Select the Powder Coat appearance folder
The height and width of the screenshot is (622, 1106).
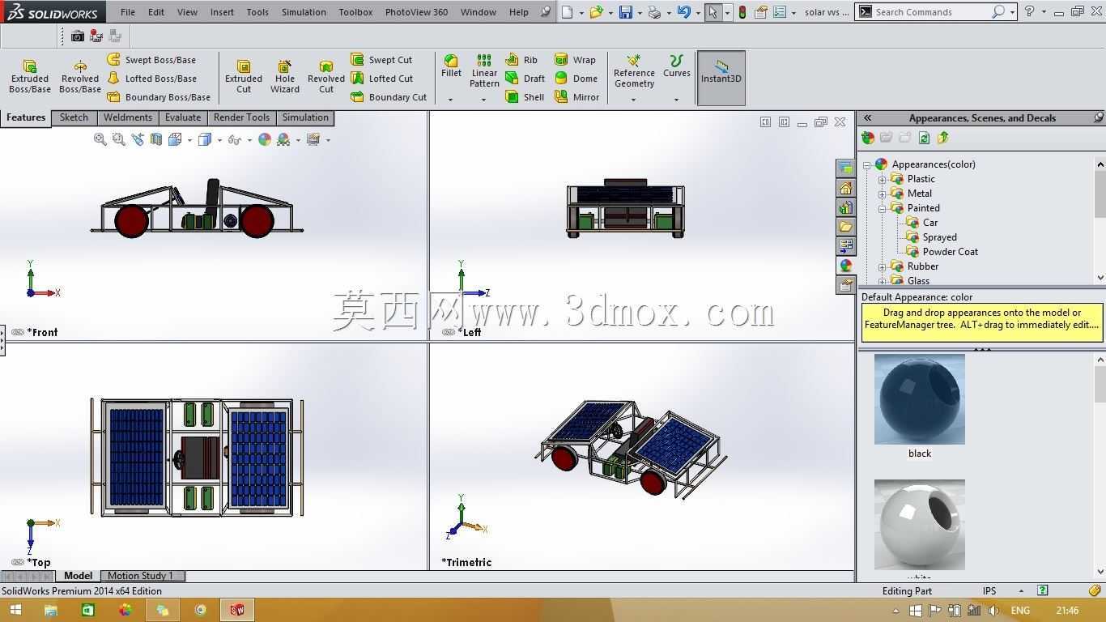pos(942,252)
